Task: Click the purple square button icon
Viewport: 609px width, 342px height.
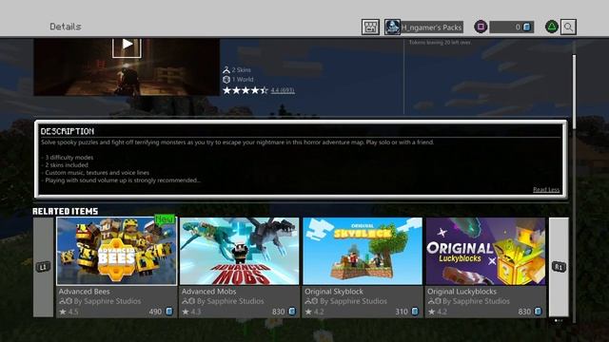Action: coord(481,27)
